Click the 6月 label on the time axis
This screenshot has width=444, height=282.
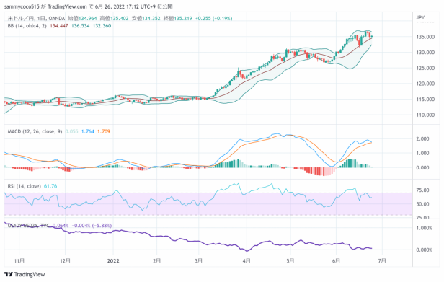(x=336, y=261)
